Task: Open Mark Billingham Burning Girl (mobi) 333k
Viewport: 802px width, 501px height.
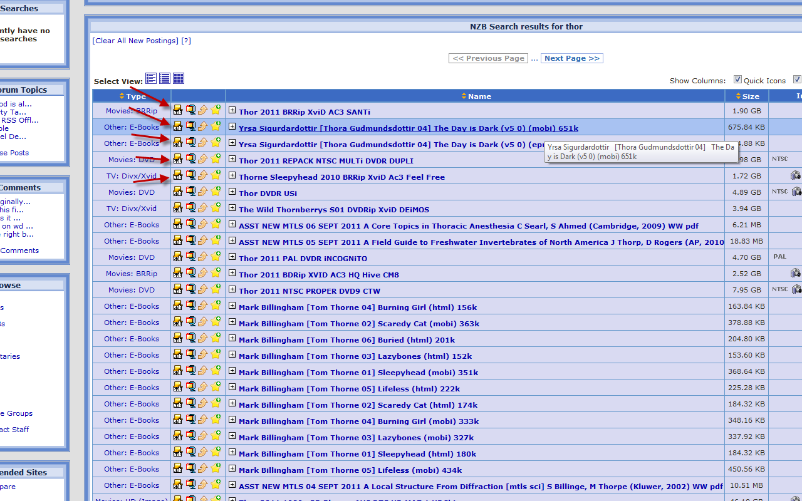Action: point(358,421)
